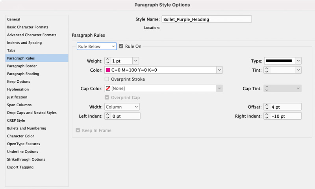Toggle the Keep In Frame checkbox
The height and width of the screenshot is (189, 315).
[x=78, y=130]
